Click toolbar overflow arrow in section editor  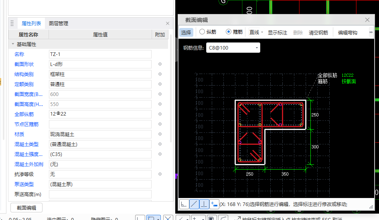click(x=371, y=32)
